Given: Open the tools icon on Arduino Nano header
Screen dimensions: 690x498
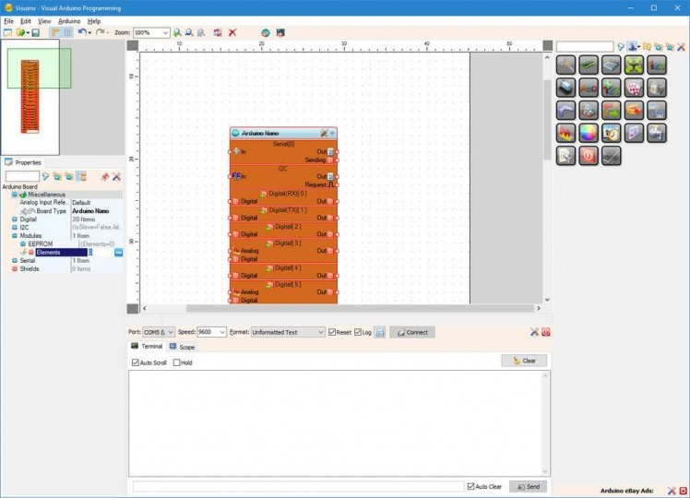Looking at the screenshot, I should (x=324, y=133).
